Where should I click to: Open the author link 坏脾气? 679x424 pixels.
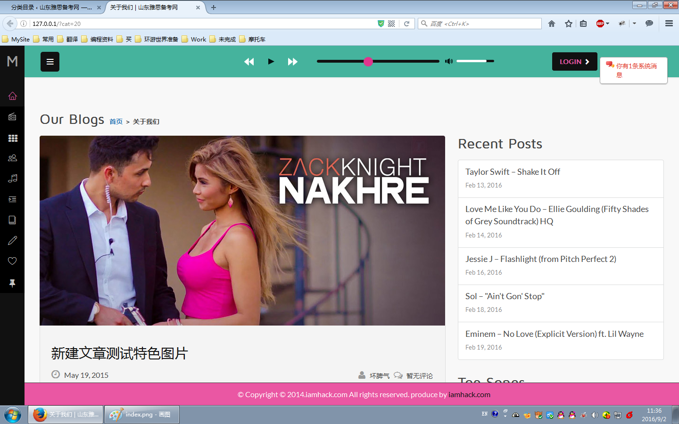(x=380, y=375)
